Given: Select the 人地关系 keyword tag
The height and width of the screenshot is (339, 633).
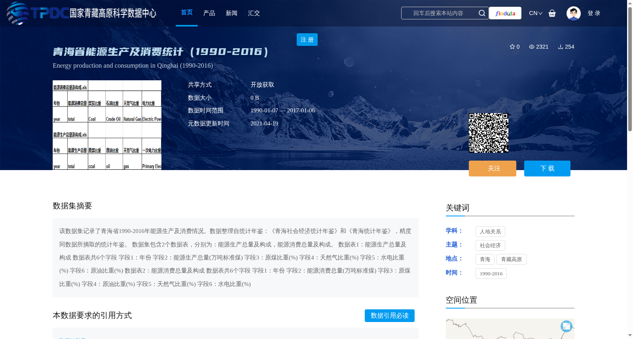Looking at the screenshot, I should [490, 232].
